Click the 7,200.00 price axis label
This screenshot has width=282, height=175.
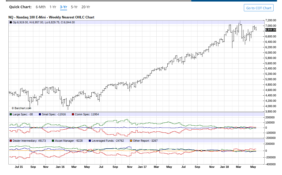pyautogui.click(x=271, y=20)
